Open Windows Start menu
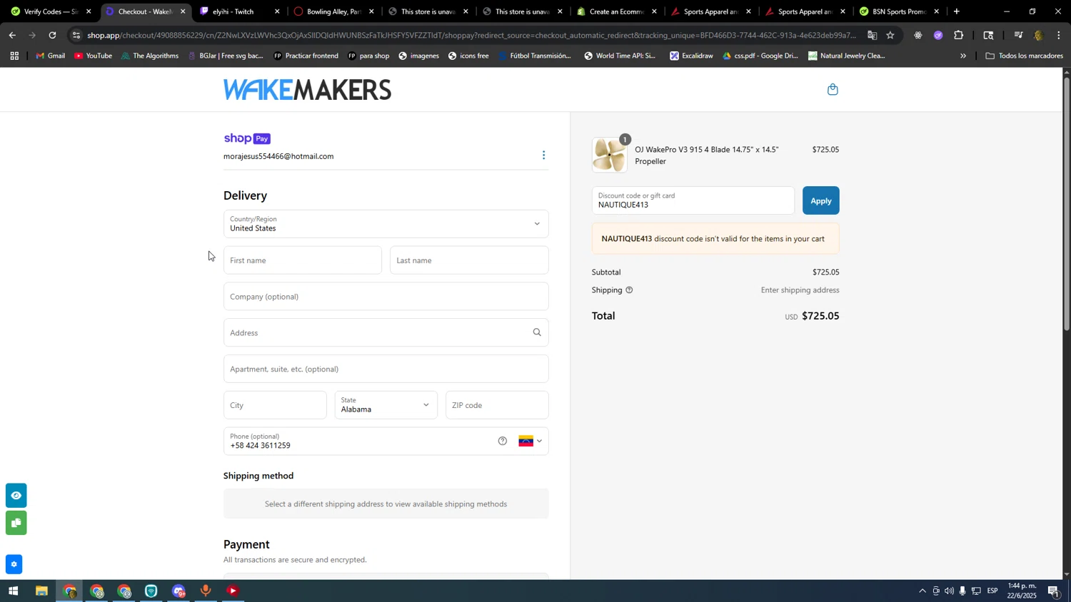The image size is (1071, 602). click(x=12, y=591)
